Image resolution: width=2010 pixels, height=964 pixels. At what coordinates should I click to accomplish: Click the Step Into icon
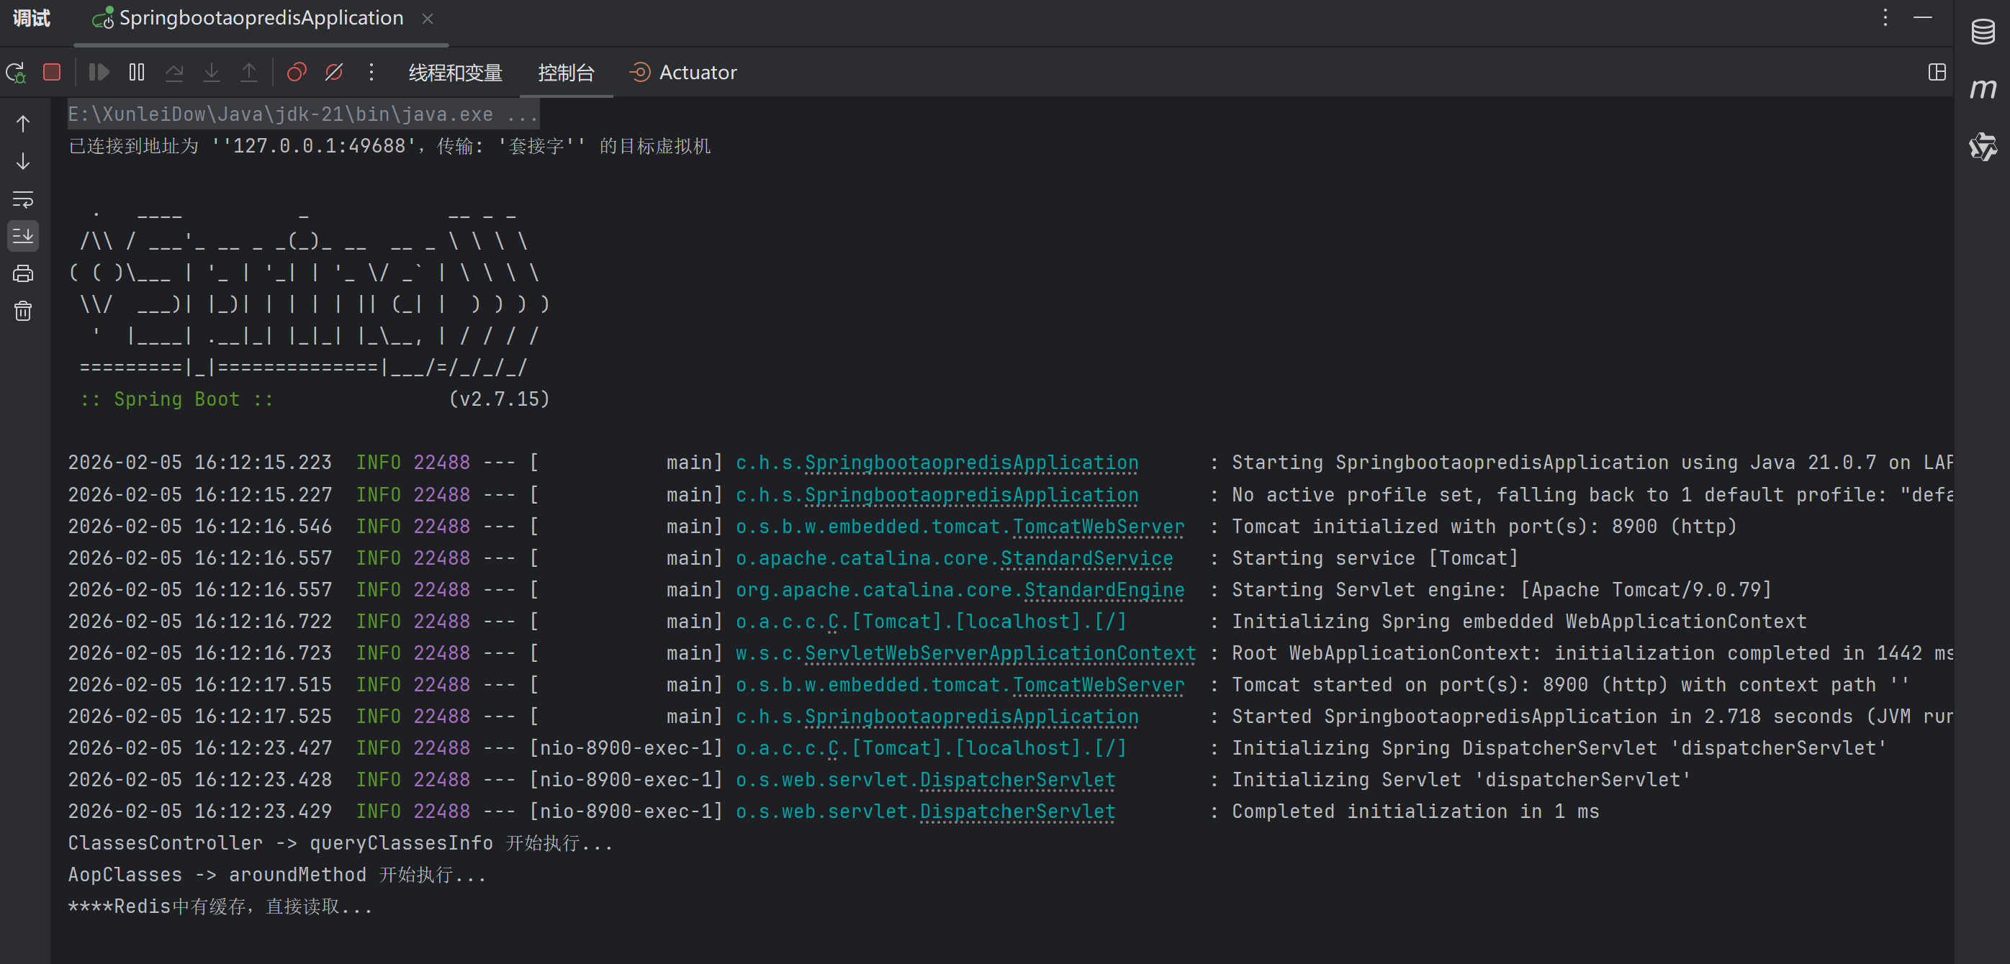(x=212, y=73)
